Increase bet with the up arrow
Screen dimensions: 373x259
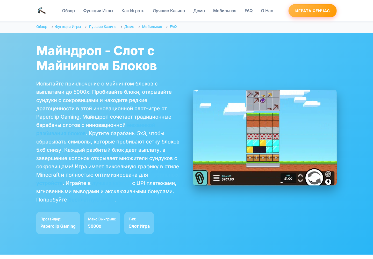point(300,175)
